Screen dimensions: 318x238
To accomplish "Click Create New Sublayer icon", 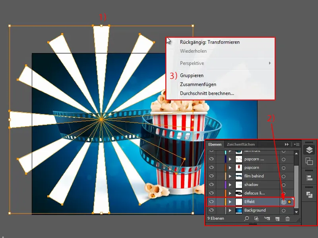I will click(267, 219).
